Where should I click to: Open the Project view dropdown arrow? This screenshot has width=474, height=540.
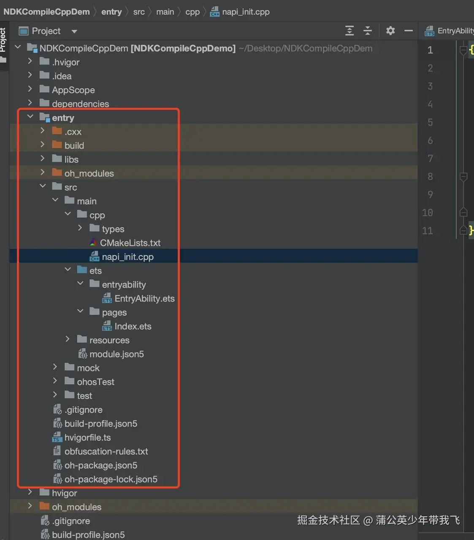pos(74,31)
